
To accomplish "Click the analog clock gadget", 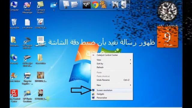I will point(167,11).
